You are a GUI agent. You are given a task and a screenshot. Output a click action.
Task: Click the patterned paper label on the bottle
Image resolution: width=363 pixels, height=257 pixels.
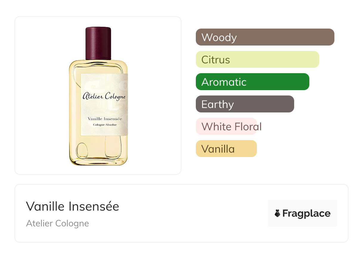[104, 105]
